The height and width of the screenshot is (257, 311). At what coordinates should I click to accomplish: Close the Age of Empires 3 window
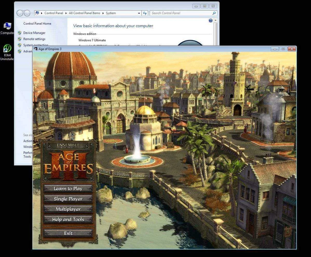(x=292, y=49)
